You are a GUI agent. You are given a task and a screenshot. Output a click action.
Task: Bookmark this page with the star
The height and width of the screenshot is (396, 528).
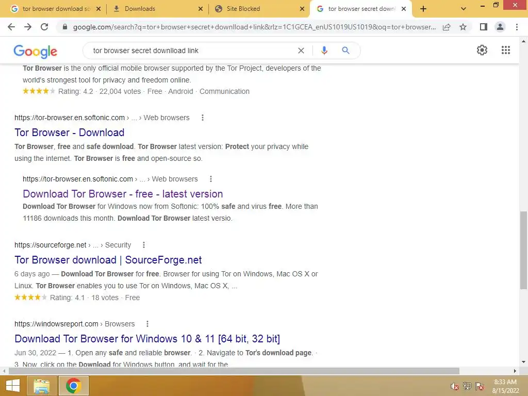click(463, 27)
